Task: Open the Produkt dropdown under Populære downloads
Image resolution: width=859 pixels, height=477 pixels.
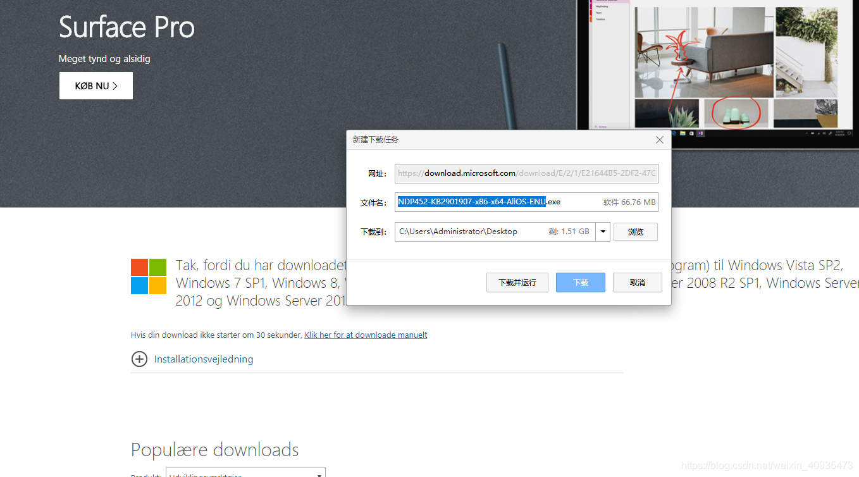Action: pos(245,473)
